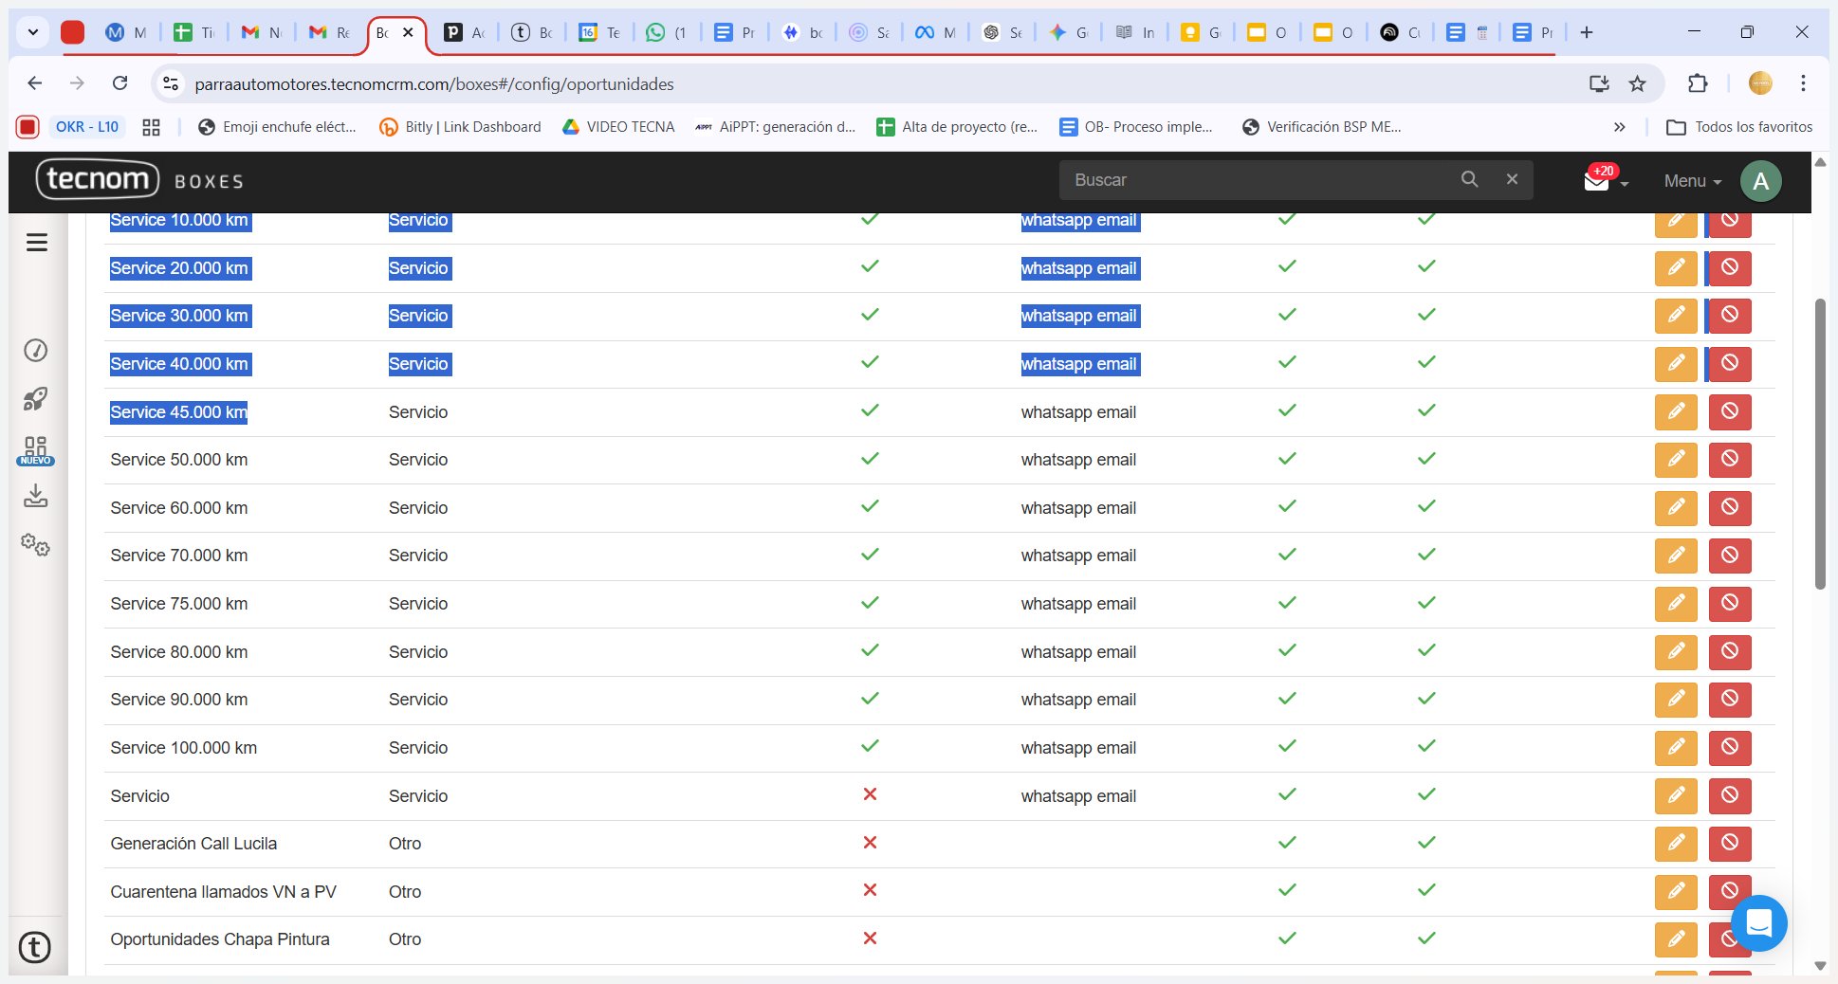Expand the Menu dropdown
Viewport: 1838px width, 984px height.
[x=1692, y=181]
